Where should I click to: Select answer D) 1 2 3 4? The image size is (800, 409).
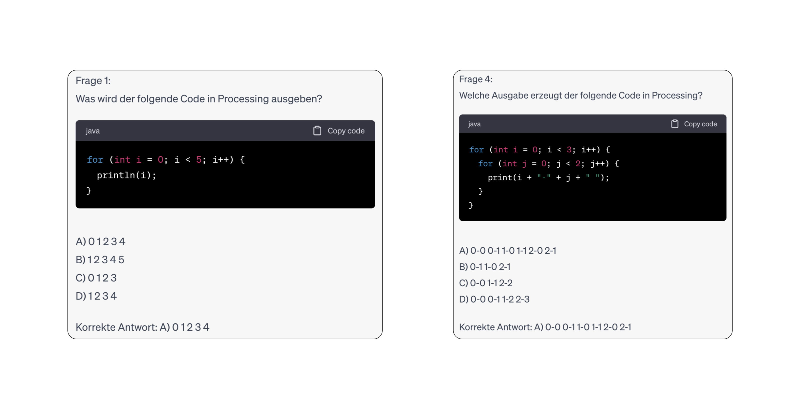(96, 296)
